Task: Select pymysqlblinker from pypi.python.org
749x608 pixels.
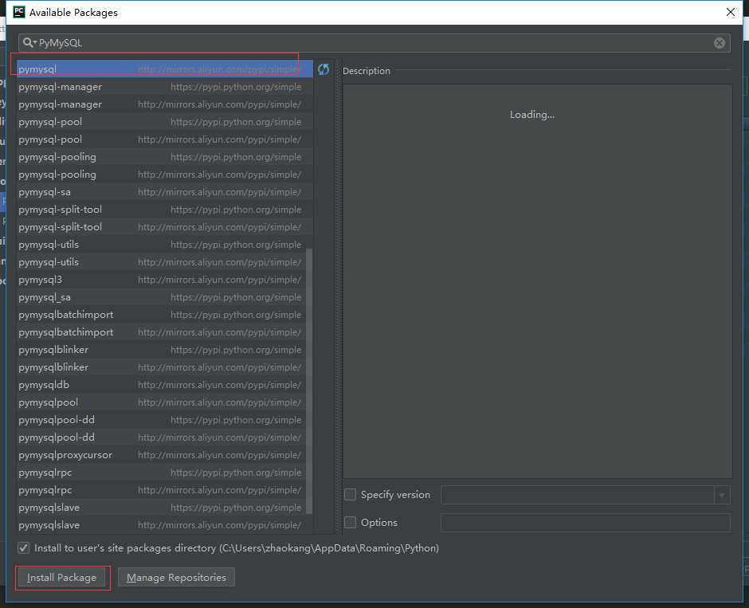Action: coord(162,350)
